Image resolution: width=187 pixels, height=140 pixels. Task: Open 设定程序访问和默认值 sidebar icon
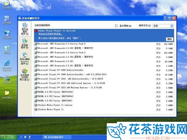[25, 75]
